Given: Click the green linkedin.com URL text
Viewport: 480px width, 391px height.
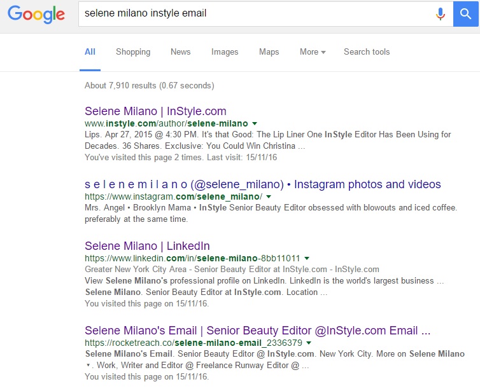Looking at the screenshot, I should (192, 258).
